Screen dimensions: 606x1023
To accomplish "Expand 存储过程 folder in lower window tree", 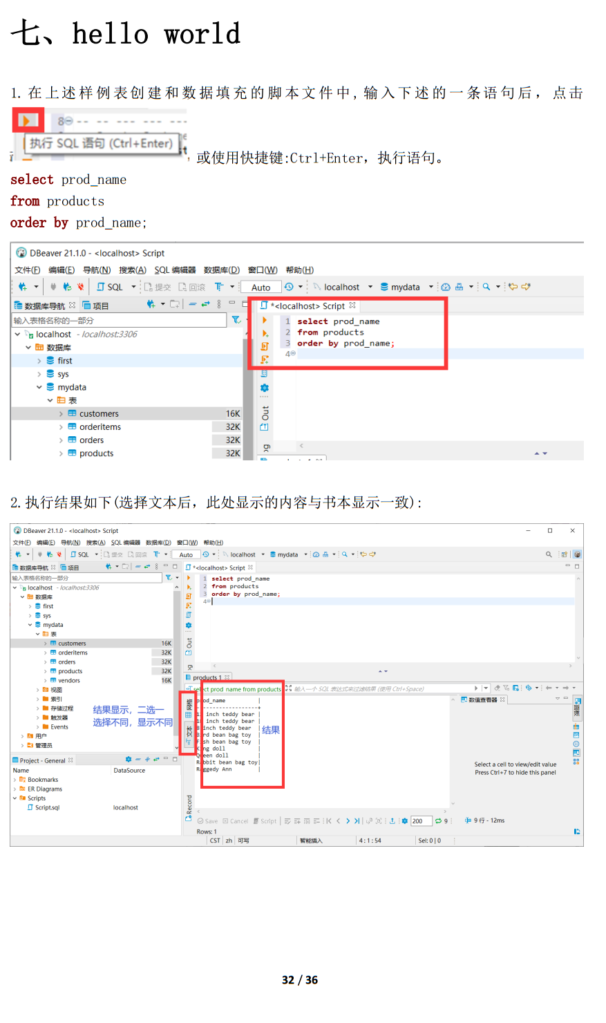I will 37,708.
